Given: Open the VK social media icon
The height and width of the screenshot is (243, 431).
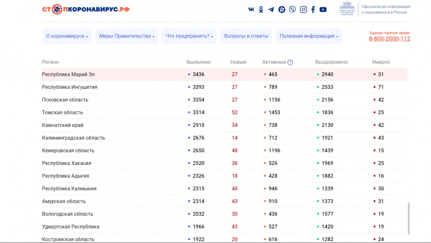Looking at the screenshot, I should [x=251, y=9].
